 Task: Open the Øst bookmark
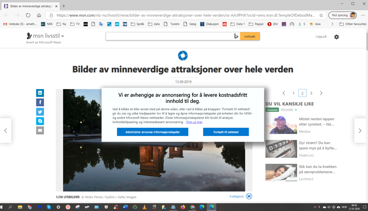click(273, 24)
